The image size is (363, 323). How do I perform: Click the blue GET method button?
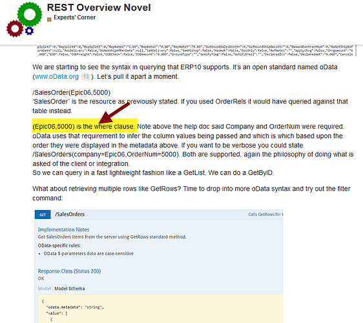pyautogui.click(x=43, y=214)
